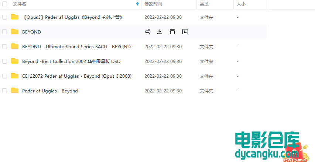315x162 pixels.
Task: Click 文件夹 type in Ultimate Sound Series row
Action: pos(206,47)
